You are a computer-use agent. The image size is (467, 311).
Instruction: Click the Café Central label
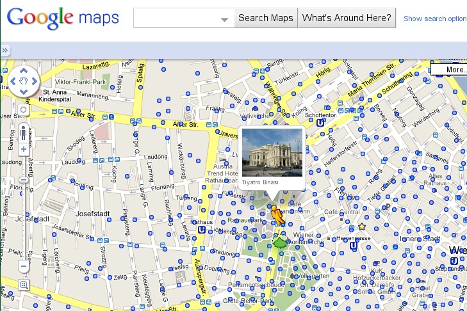(x=341, y=212)
